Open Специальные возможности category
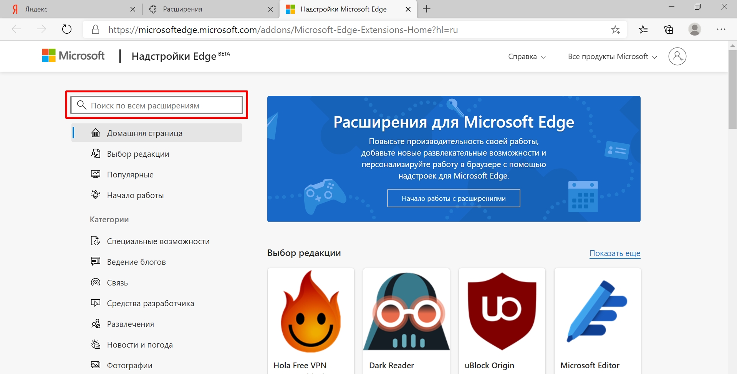This screenshot has width=737, height=374. (158, 241)
